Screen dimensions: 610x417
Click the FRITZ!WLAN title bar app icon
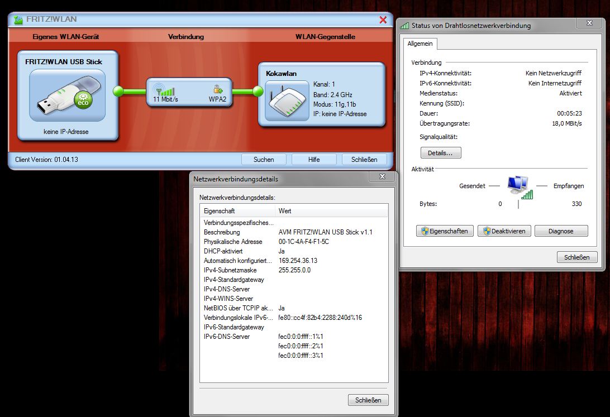[x=18, y=20]
